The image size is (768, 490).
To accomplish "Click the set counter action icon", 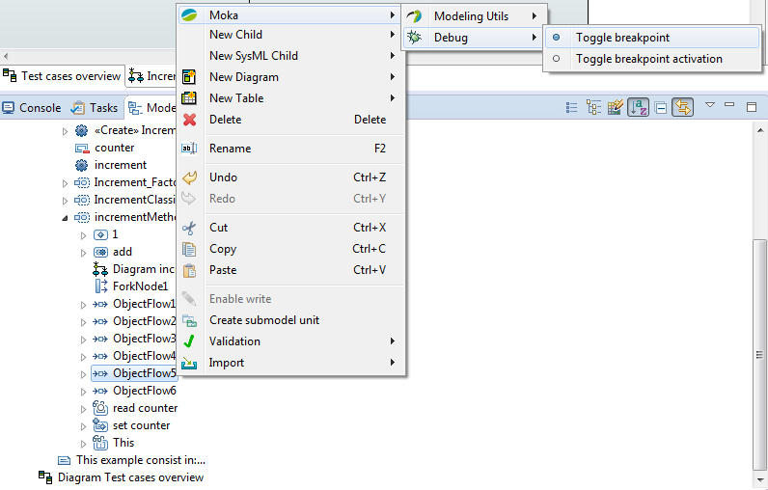I will tap(100, 425).
